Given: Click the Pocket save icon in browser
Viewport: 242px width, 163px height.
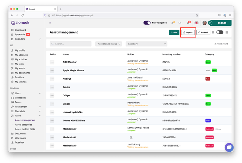Looking at the screenshot, I should [219, 15].
